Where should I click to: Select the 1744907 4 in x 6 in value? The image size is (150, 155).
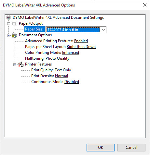coord(74,30)
